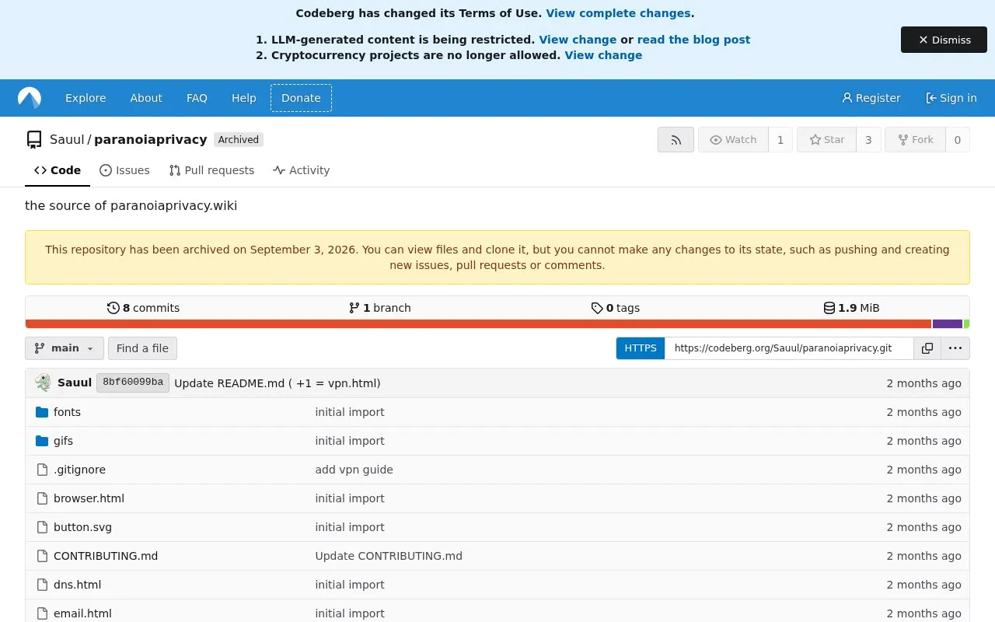Open the View complete changes link

tap(618, 13)
